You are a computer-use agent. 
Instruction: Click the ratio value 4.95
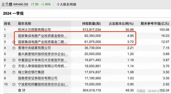click(x=130, y=36)
